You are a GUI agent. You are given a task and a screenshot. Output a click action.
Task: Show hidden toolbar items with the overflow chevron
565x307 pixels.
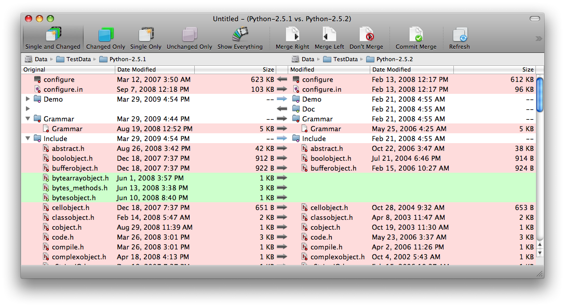pos(539,38)
